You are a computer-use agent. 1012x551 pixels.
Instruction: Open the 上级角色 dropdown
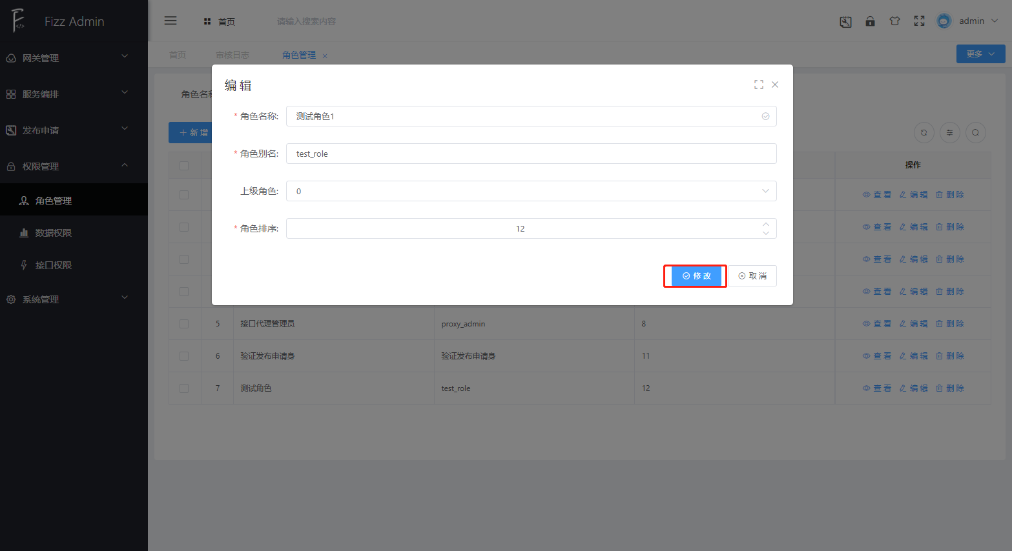531,191
